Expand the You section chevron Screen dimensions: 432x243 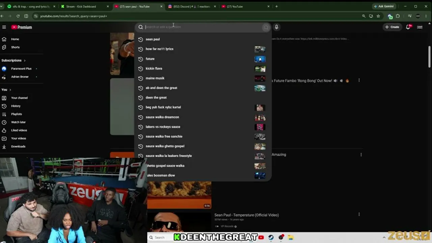tap(10, 90)
